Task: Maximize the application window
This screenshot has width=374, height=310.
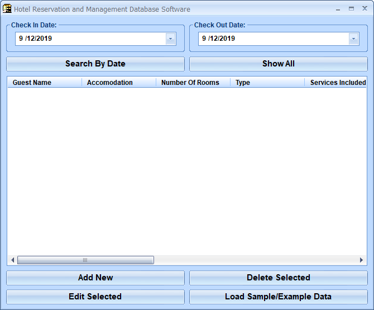Action: [x=351, y=9]
